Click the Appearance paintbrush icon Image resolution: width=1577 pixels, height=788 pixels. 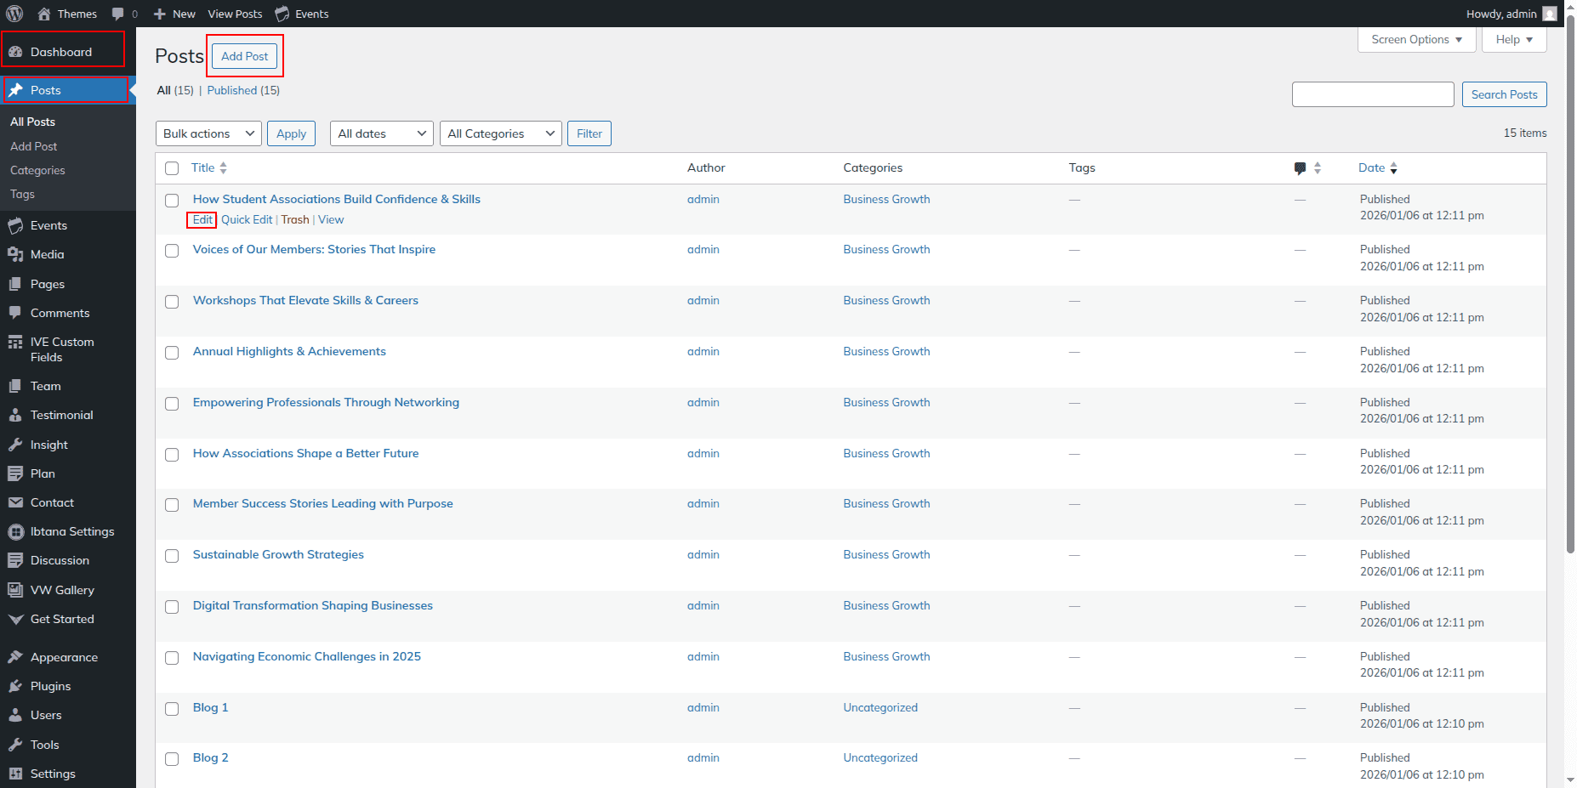point(15,657)
